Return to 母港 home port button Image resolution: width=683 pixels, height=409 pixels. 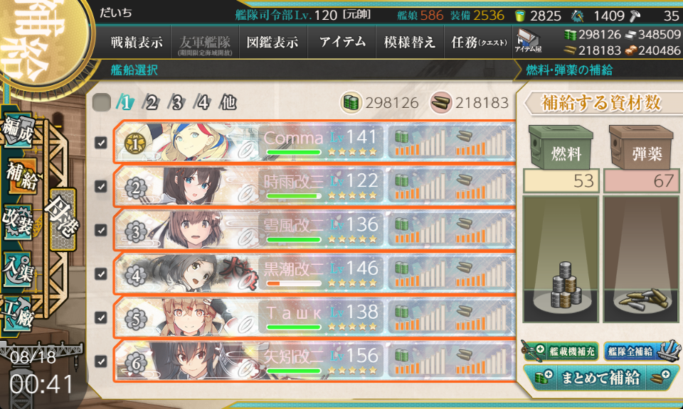coord(63,219)
